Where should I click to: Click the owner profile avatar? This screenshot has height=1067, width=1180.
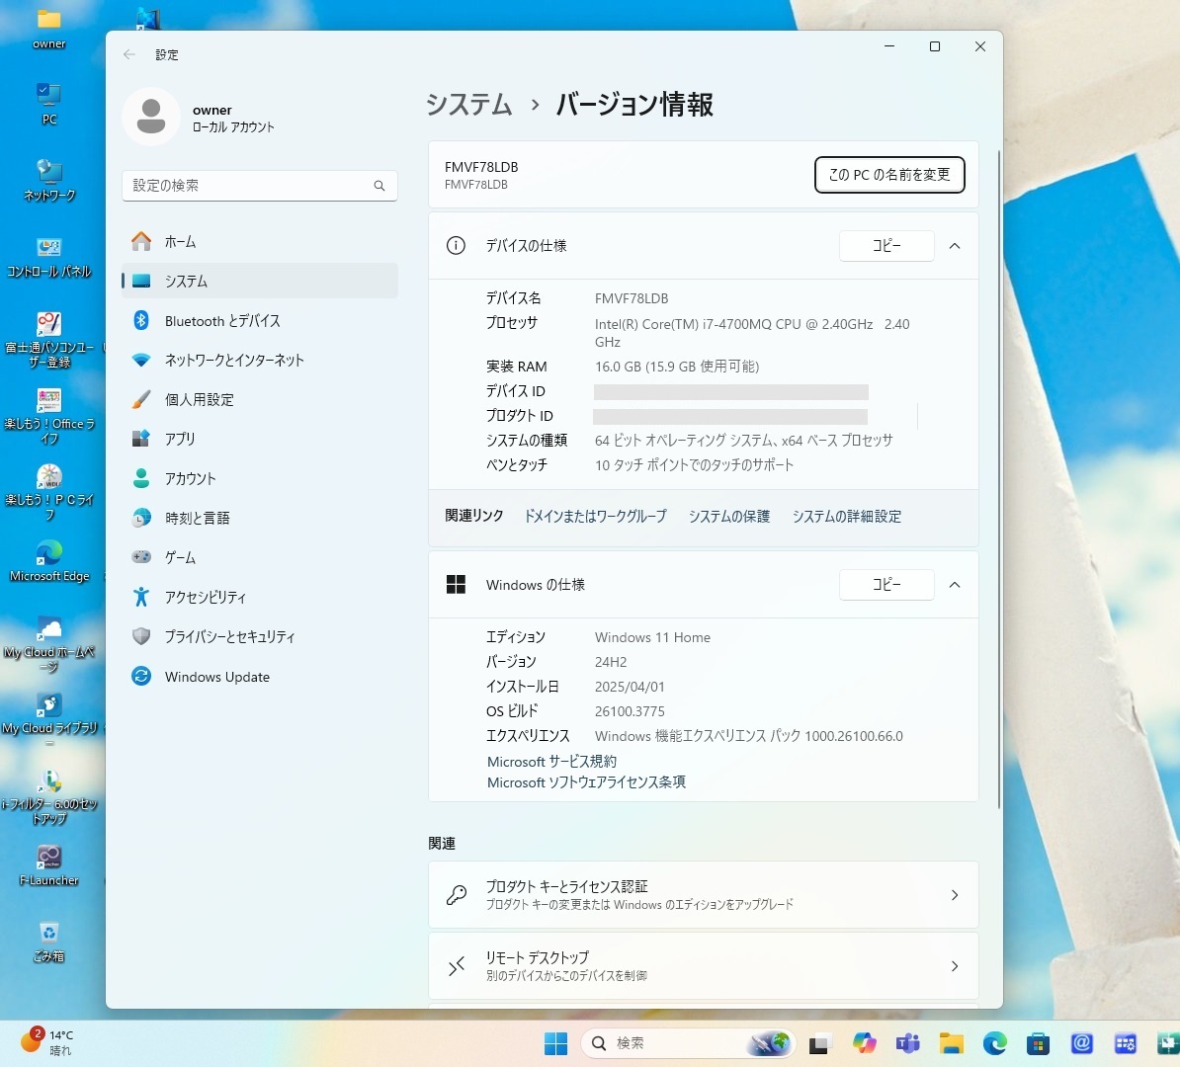151,117
